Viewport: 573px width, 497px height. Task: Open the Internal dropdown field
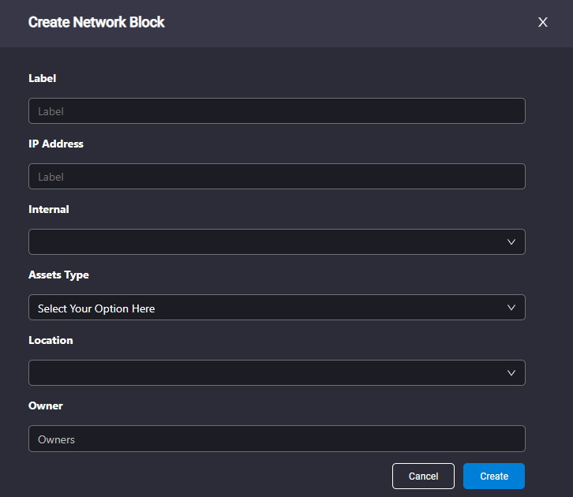pos(277,241)
